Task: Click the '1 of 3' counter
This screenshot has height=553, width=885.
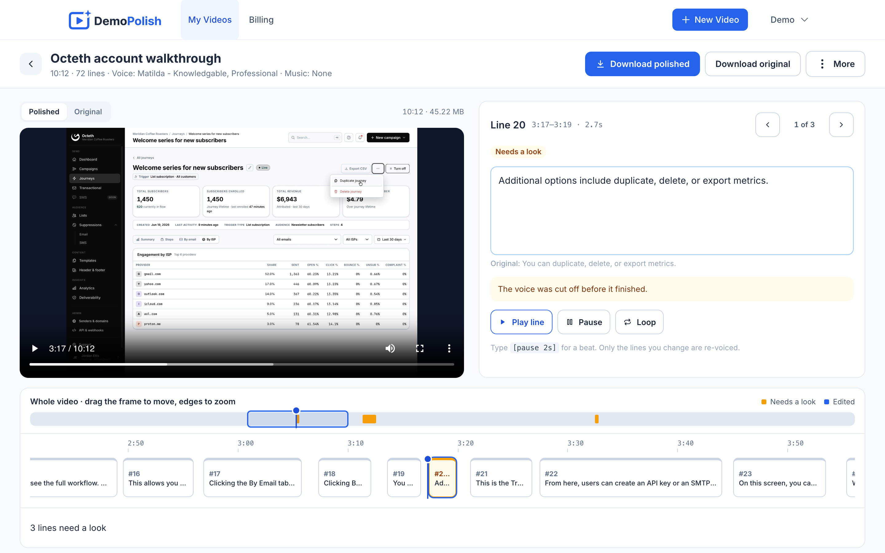Action: 804,125
